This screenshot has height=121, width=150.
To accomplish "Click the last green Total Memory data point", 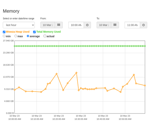I will (145, 46).
